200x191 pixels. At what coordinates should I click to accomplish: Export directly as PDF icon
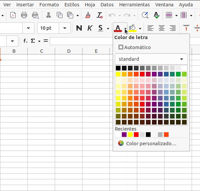13,15
